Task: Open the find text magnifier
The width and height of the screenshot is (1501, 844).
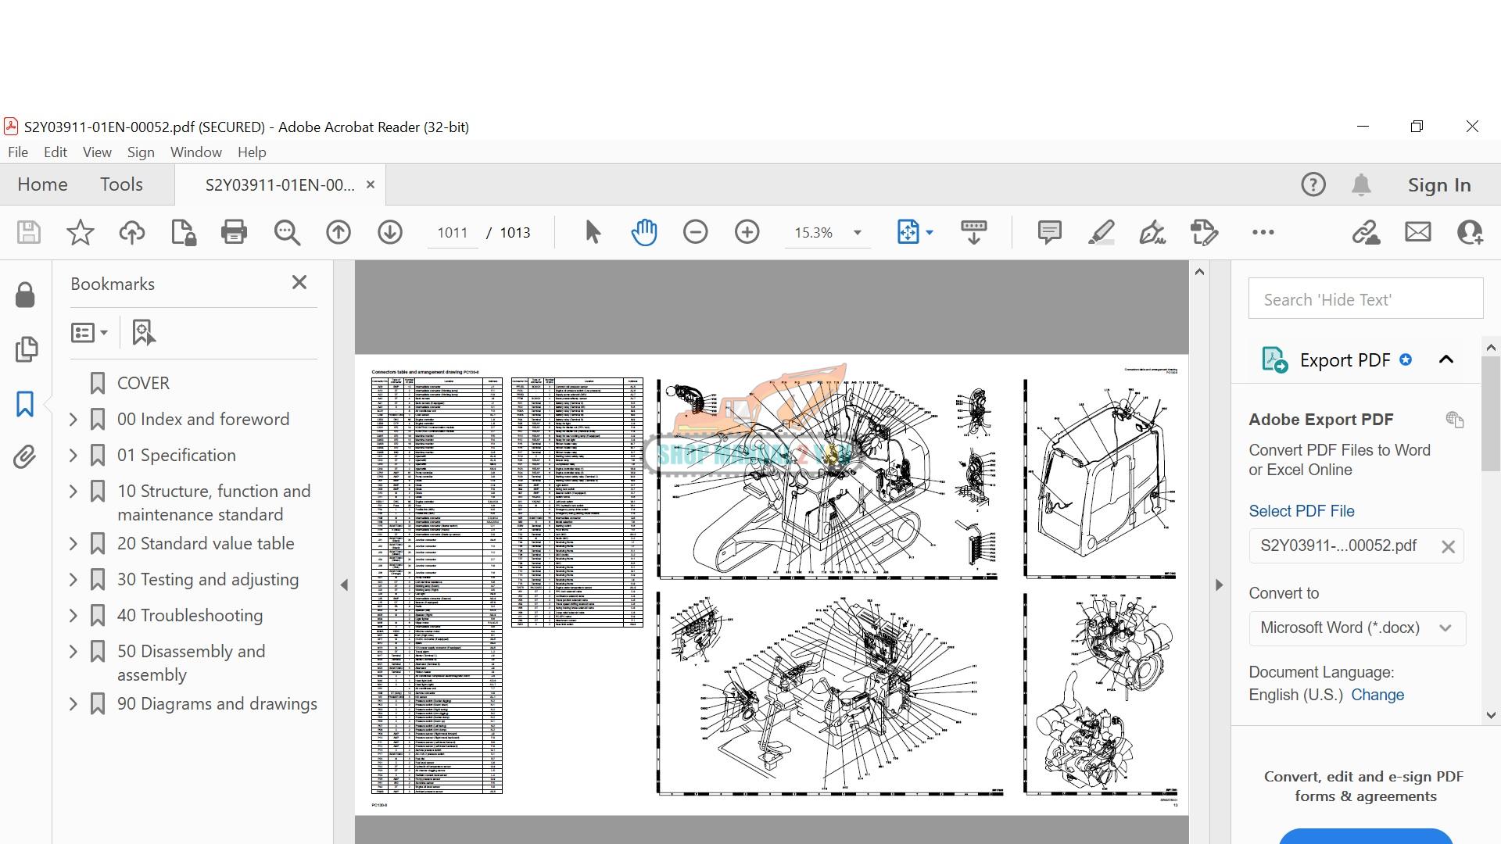Action: tap(287, 232)
